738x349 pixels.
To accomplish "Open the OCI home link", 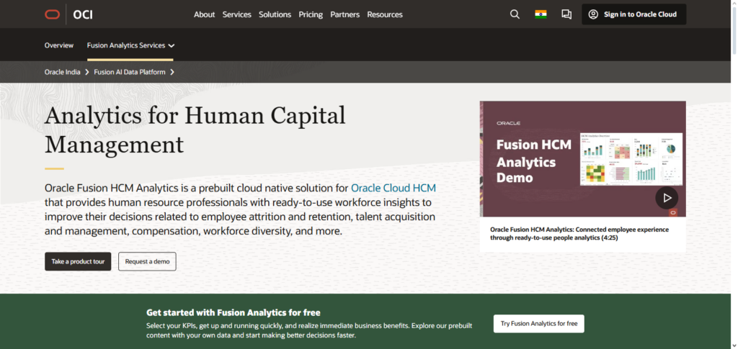I will [83, 14].
